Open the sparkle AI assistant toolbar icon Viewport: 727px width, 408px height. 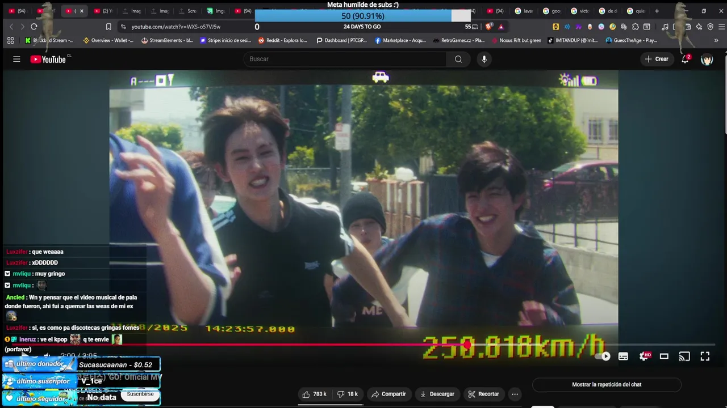[699, 27]
